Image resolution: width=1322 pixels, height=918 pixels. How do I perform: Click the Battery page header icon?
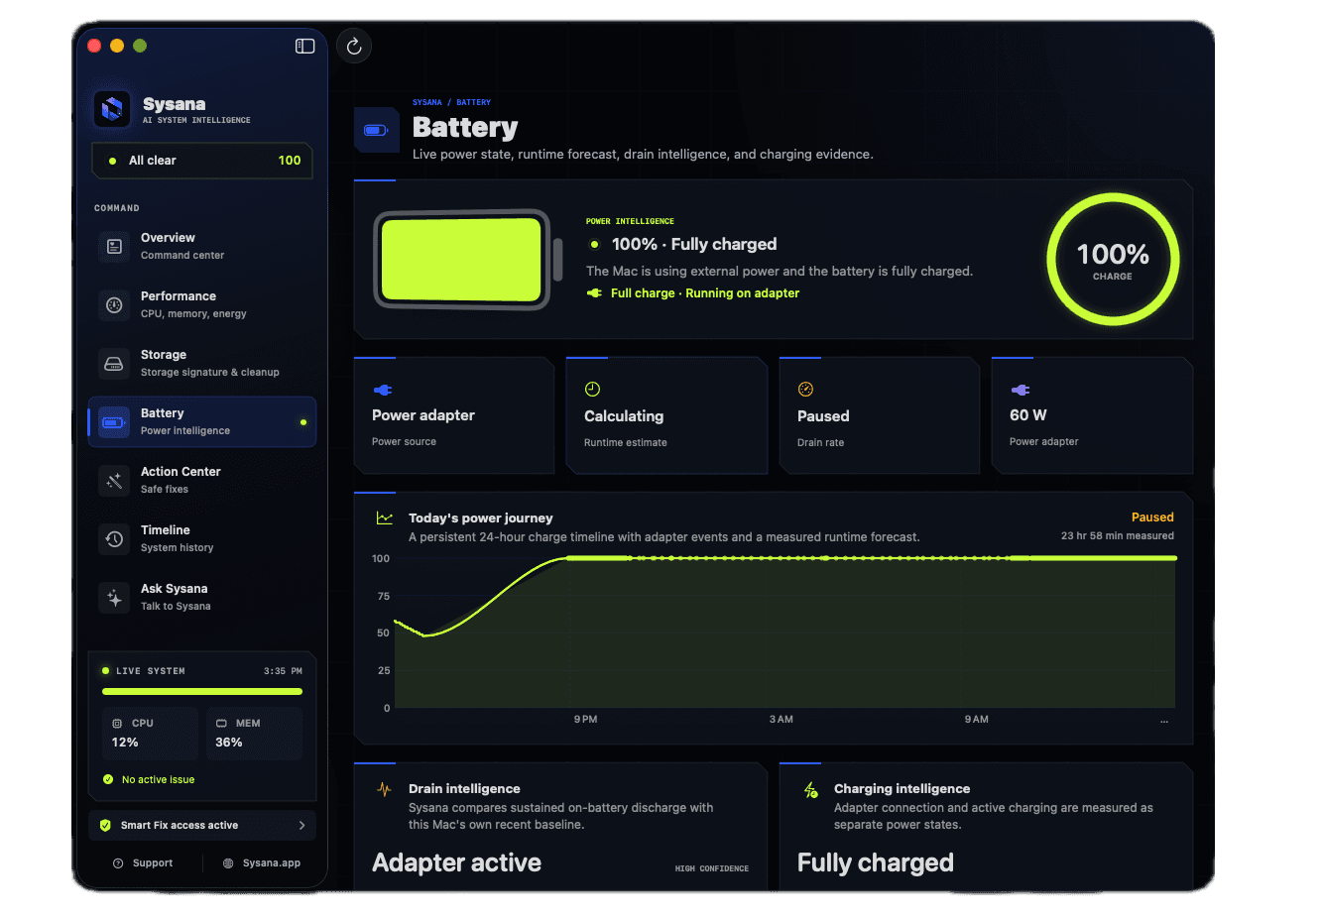pyautogui.click(x=376, y=130)
